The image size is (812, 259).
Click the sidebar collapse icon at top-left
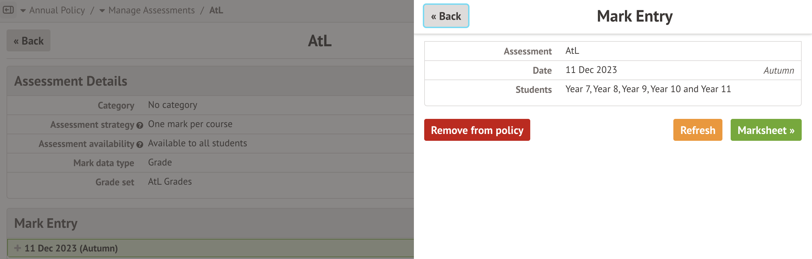[8, 10]
